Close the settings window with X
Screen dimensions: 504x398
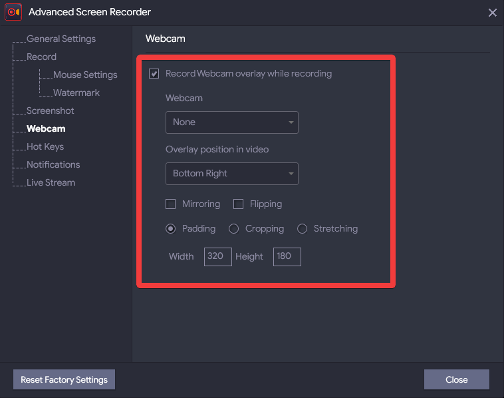492,13
